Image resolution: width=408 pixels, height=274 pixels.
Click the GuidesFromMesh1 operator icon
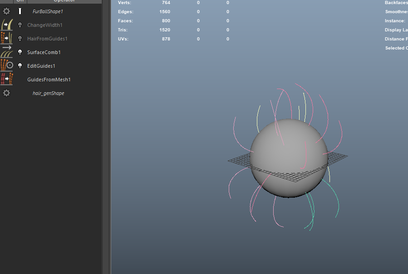(x=6, y=80)
